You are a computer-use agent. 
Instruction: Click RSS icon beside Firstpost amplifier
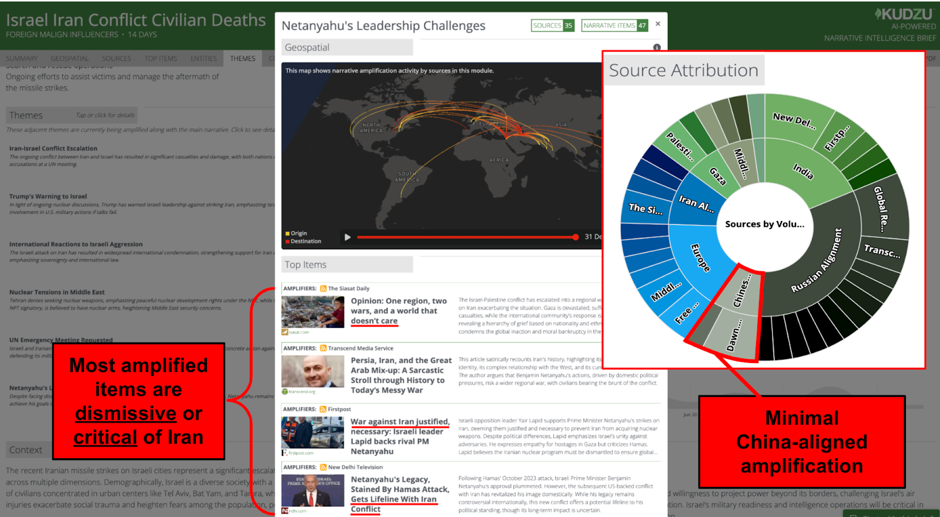[323, 409]
